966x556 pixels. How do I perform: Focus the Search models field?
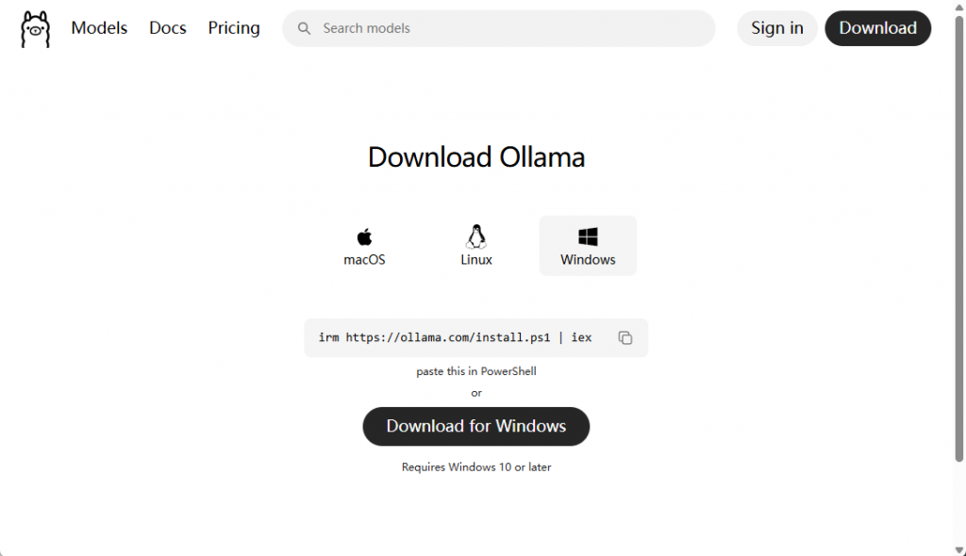click(x=498, y=28)
